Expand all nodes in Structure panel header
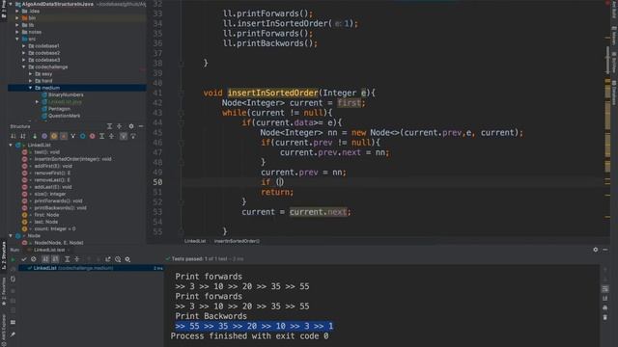The height and width of the screenshot is (347, 618). 109,126
